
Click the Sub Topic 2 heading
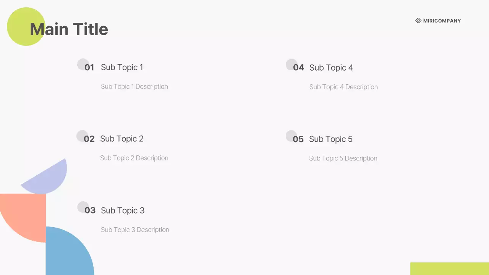[x=121, y=139]
